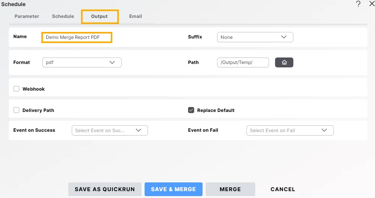Enable the Webhook checkbox
This screenshot has width=375, height=198.
[16, 89]
